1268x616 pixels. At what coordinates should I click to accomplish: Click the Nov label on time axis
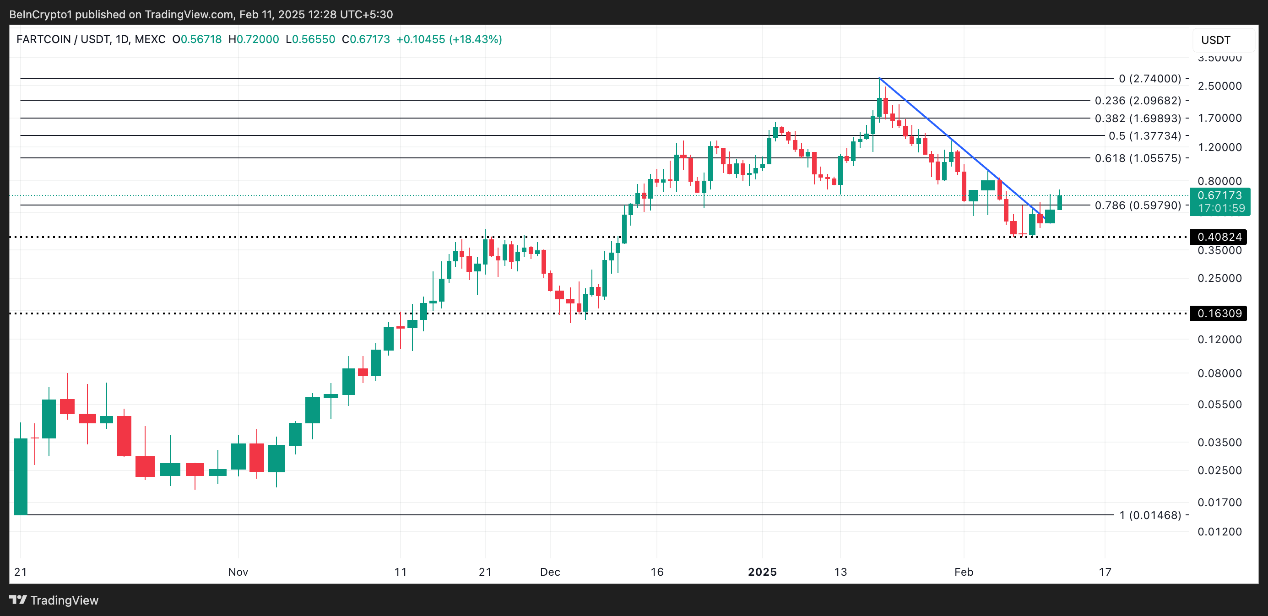pos(238,572)
